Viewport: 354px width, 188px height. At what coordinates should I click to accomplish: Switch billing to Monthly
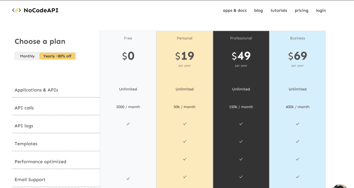click(x=27, y=56)
